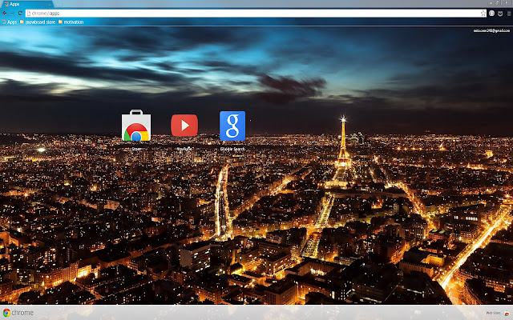Click the round extension icon beside the star

pyautogui.click(x=491, y=14)
